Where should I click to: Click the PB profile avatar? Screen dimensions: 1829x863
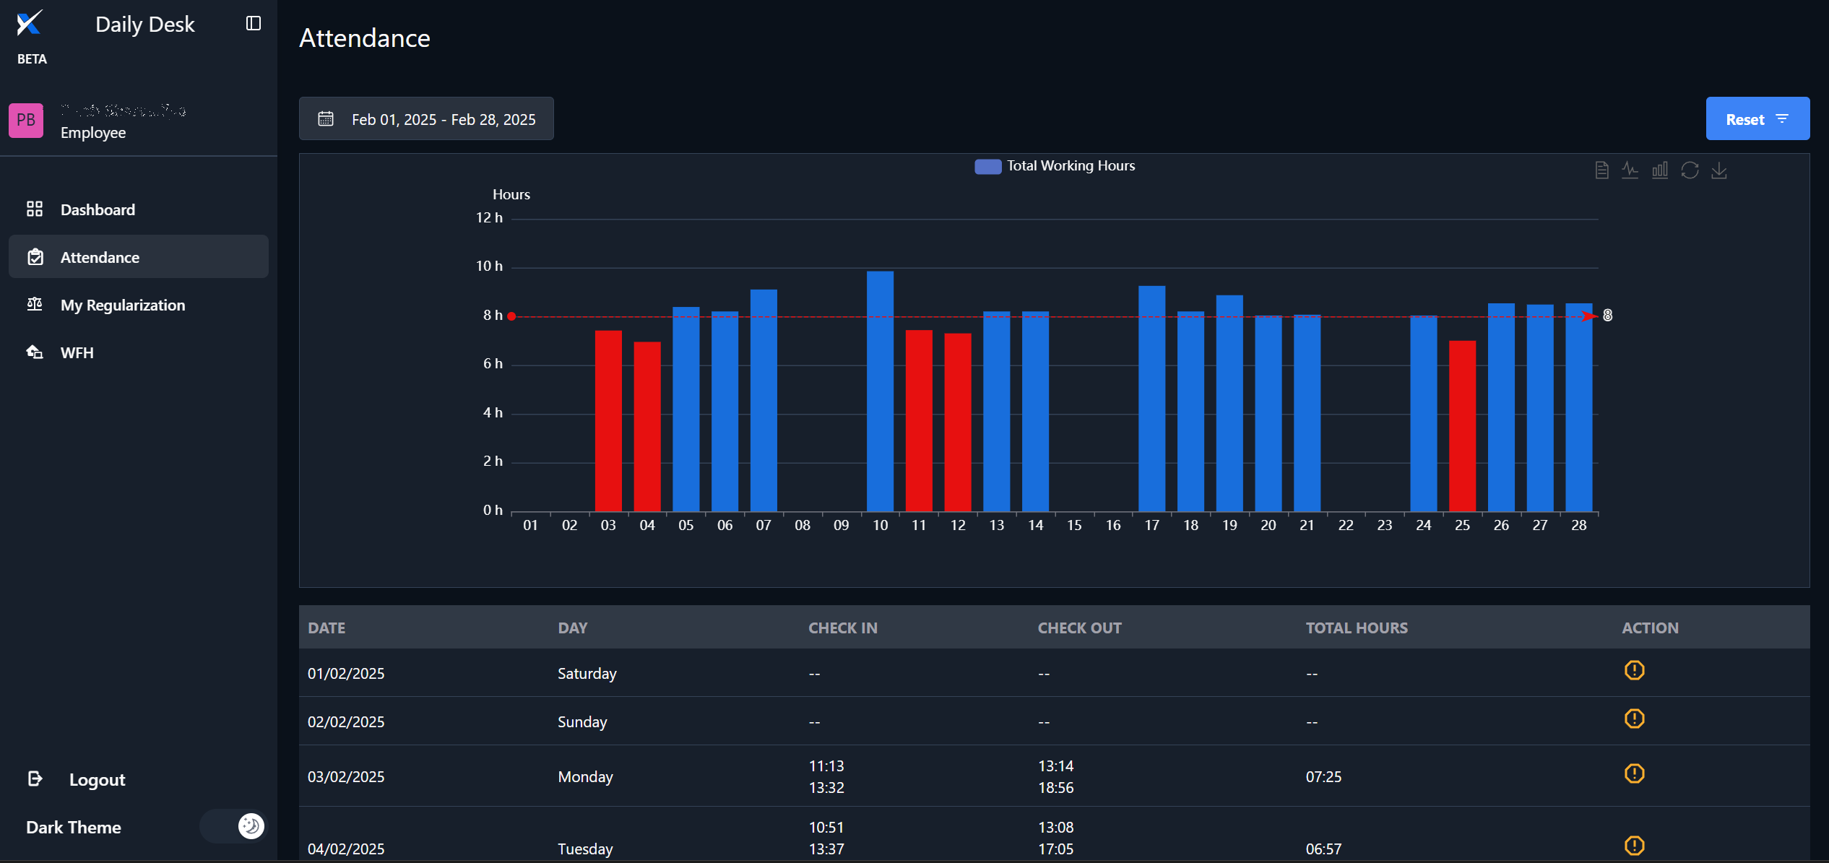[26, 121]
